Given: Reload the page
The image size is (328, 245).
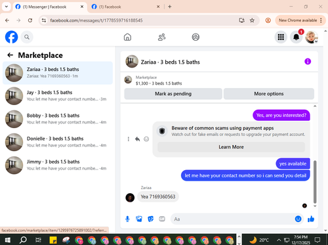Looking at the screenshot, I should (x=30, y=20).
